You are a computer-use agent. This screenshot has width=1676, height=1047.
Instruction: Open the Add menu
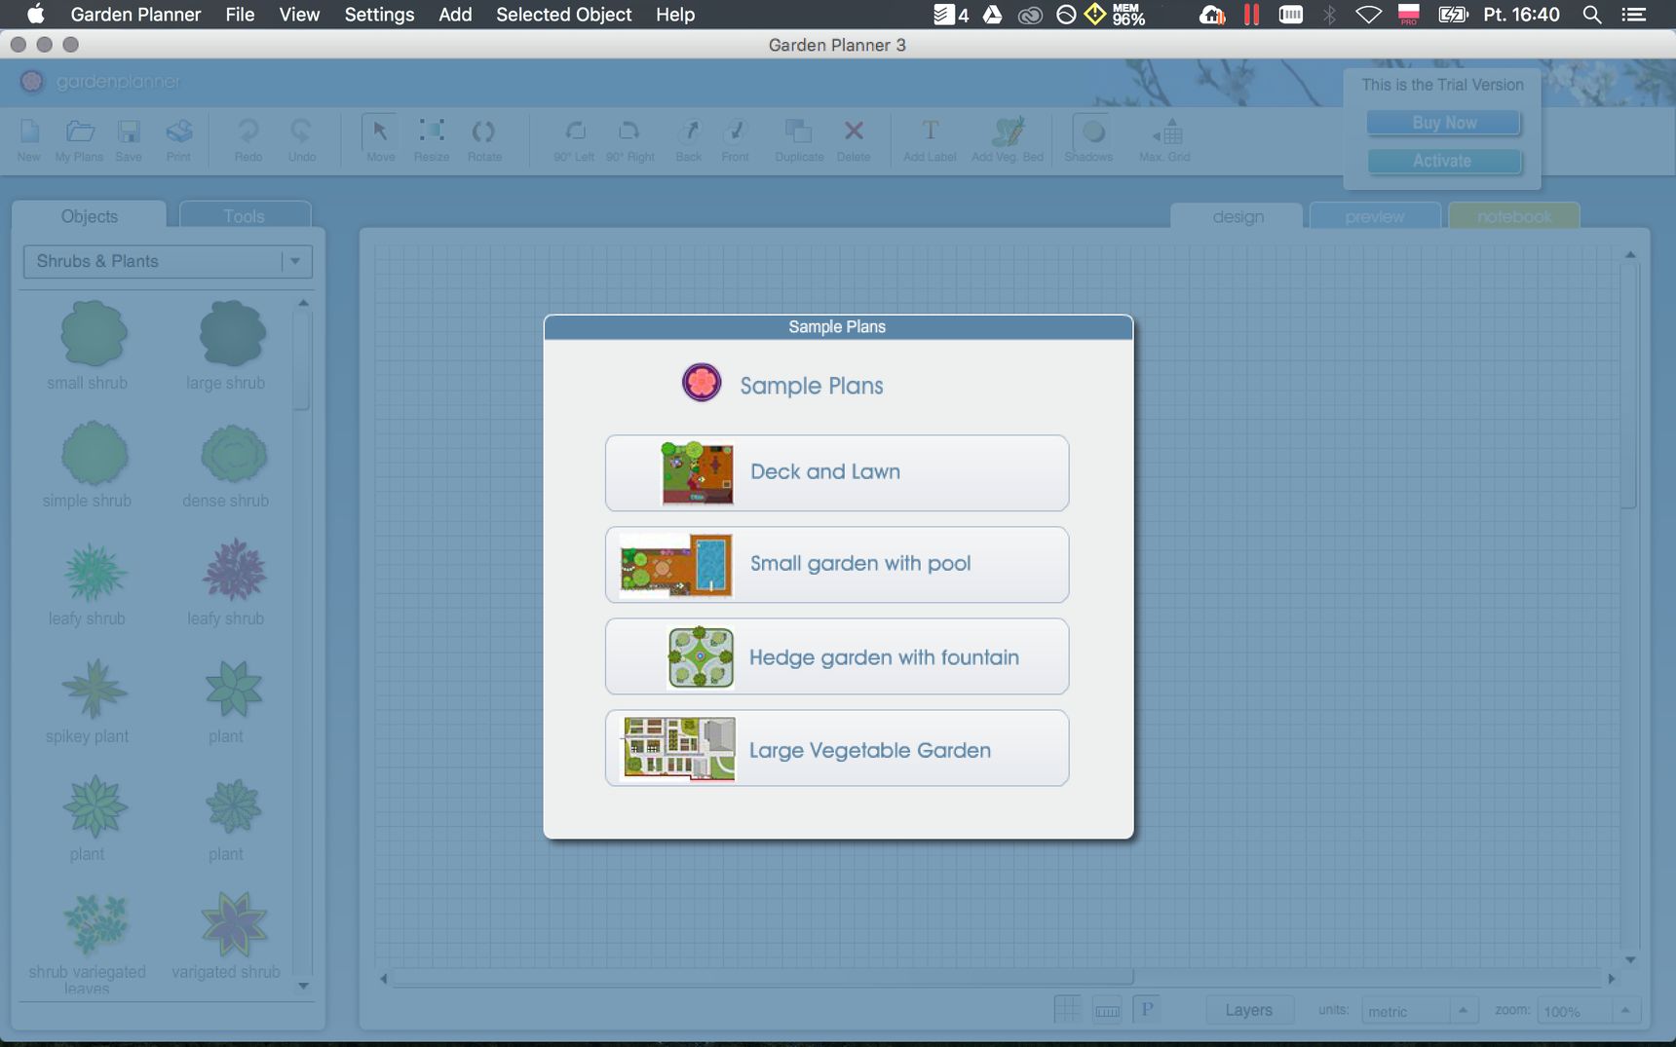point(455,15)
